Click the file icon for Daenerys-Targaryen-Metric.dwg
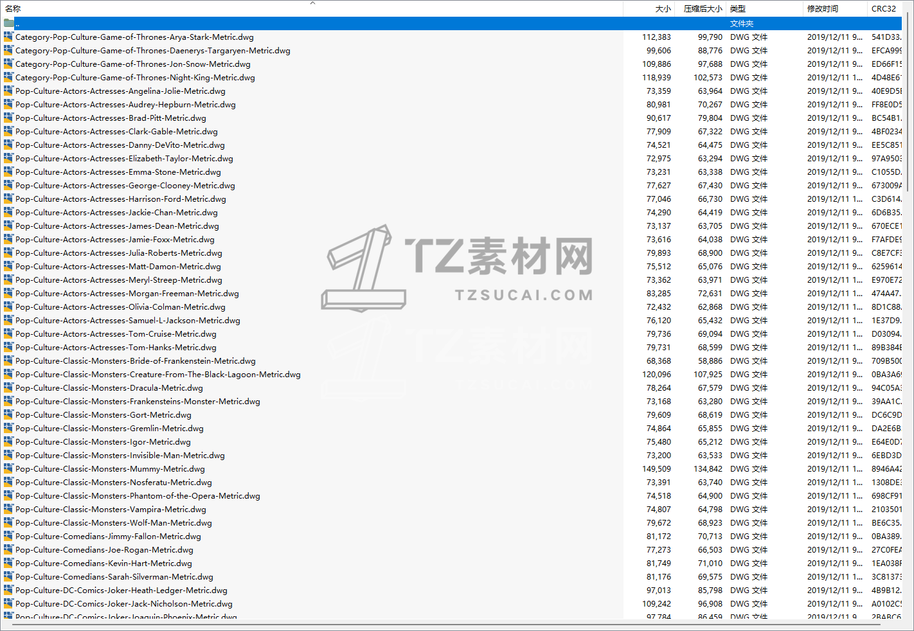Screen dimensions: 914x631 click(x=8, y=51)
